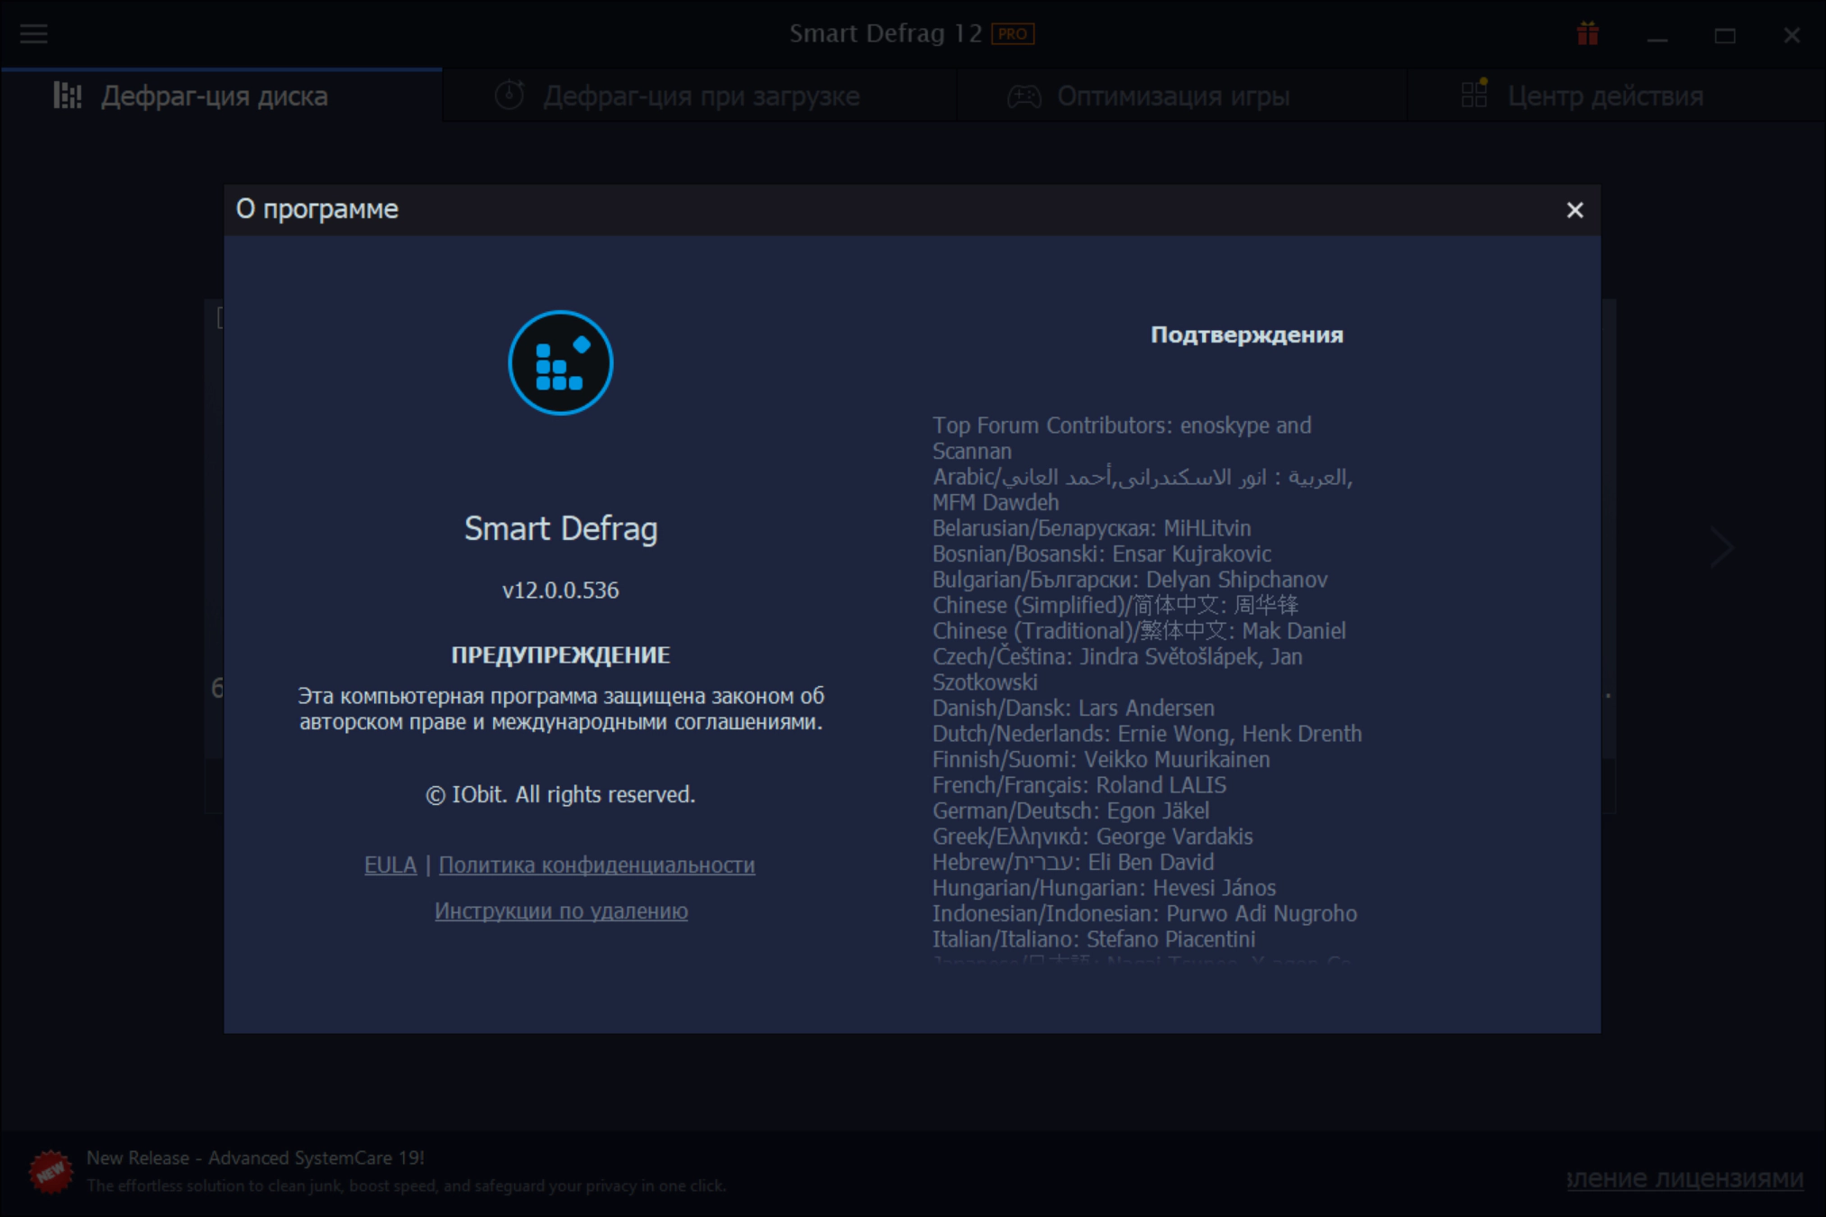Screen dimensions: 1826x1217
Task: Click the Greek George Vardakis line
Action: [x=1093, y=837]
